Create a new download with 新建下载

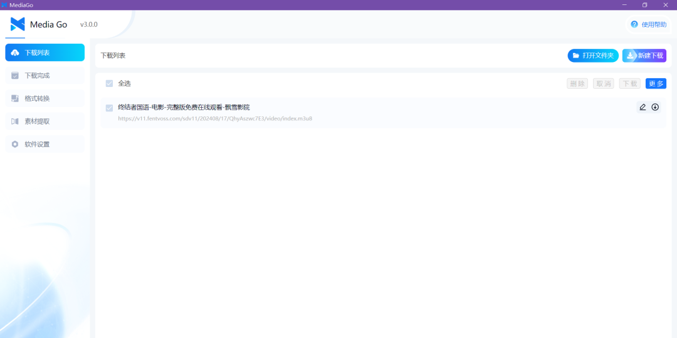pyautogui.click(x=644, y=56)
